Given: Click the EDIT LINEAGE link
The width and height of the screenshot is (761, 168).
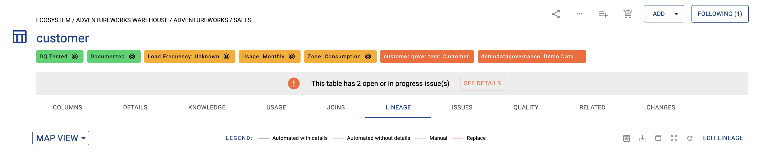Looking at the screenshot, I should click(723, 138).
